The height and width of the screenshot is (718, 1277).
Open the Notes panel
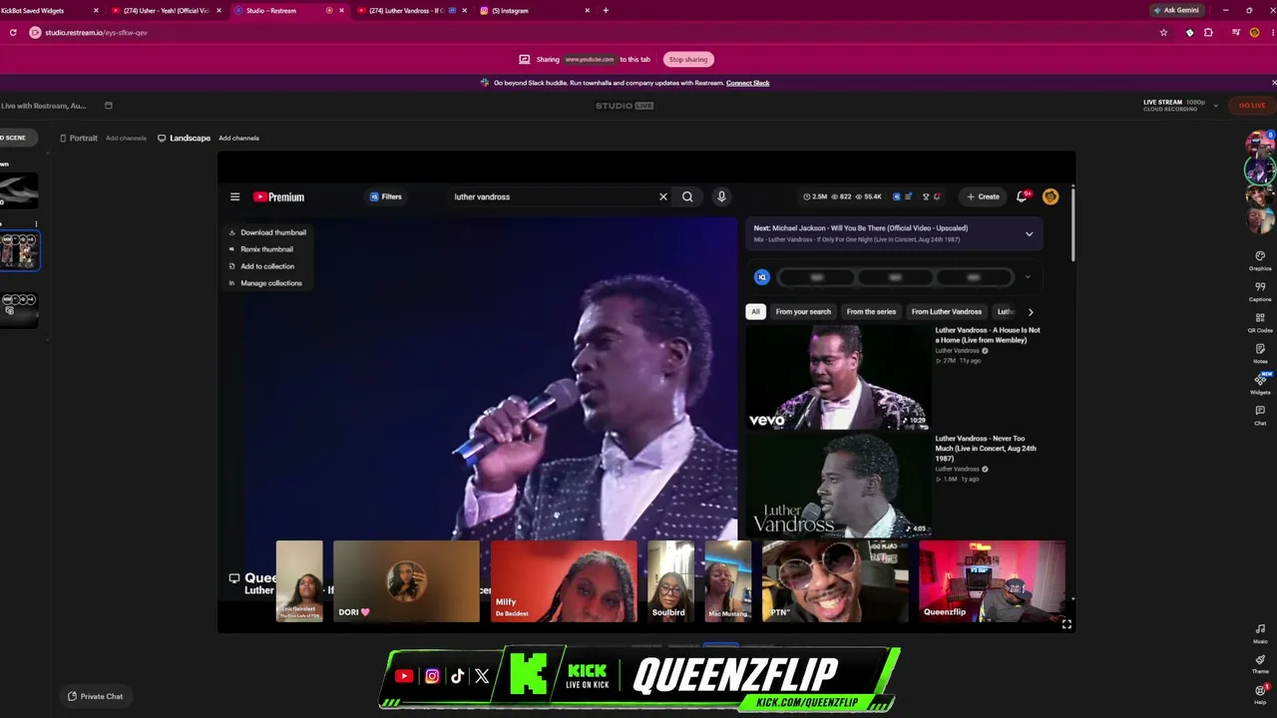pyautogui.click(x=1260, y=353)
